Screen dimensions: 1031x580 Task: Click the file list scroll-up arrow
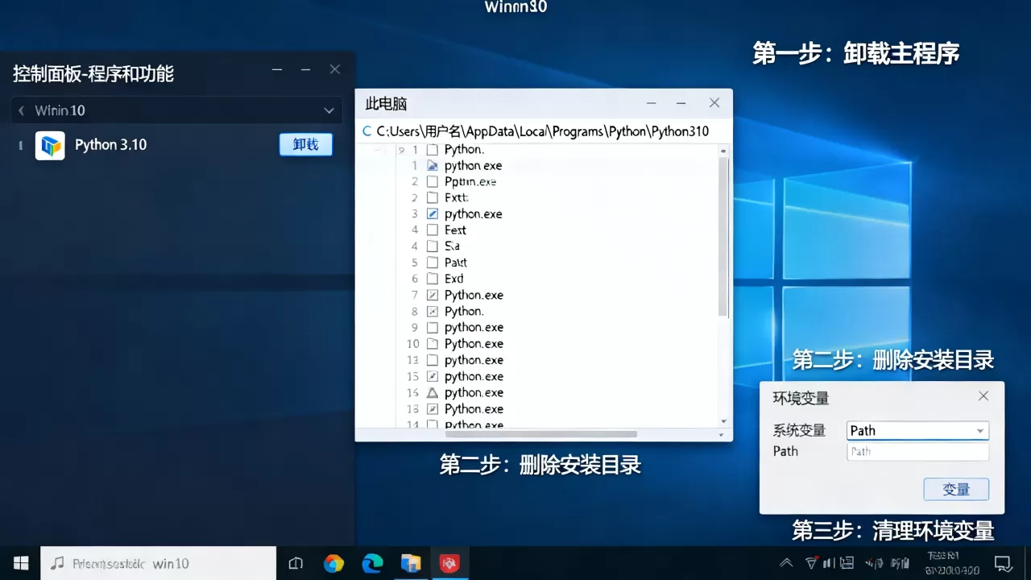point(723,151)
